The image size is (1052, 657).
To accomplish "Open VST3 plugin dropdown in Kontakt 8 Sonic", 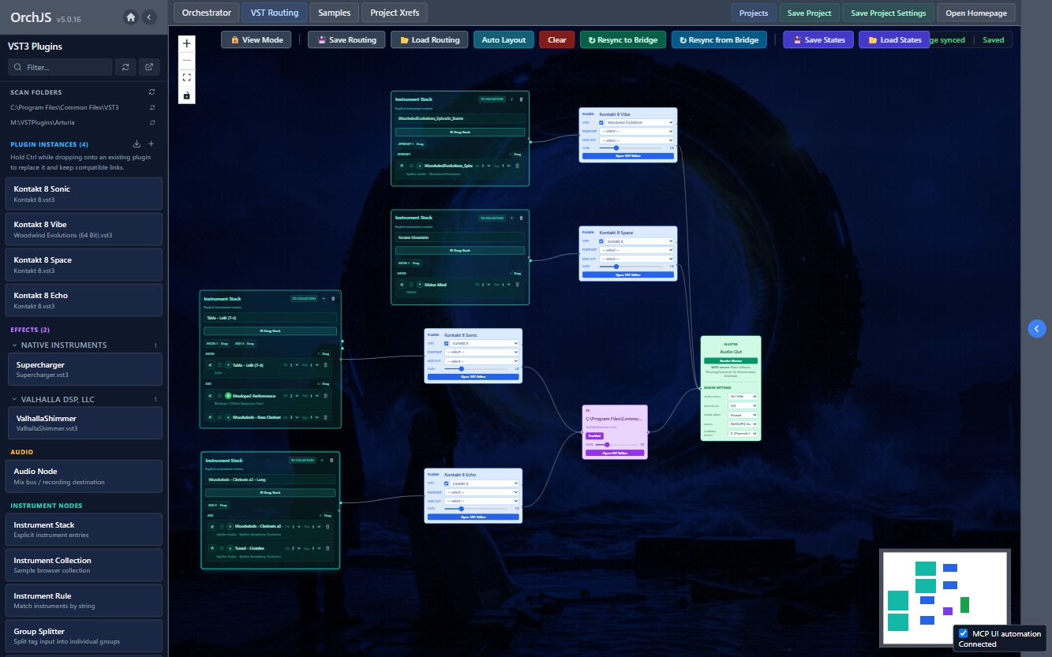I will [485, 343].
